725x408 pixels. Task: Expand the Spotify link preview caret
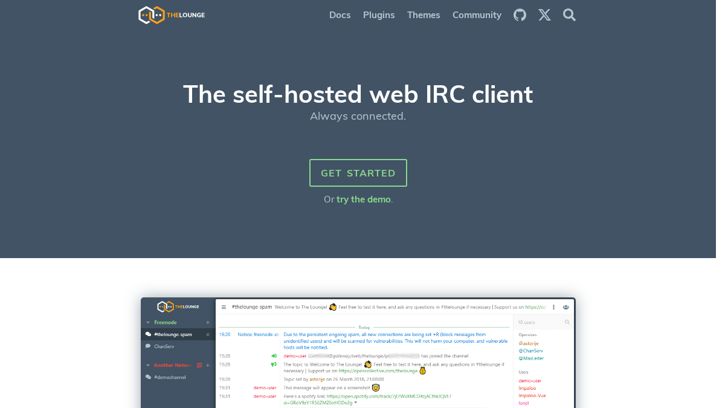pos(356,403)
